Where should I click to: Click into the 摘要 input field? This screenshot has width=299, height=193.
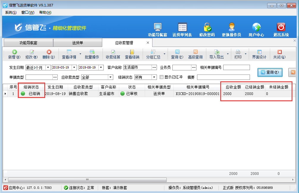pos(223,77)
